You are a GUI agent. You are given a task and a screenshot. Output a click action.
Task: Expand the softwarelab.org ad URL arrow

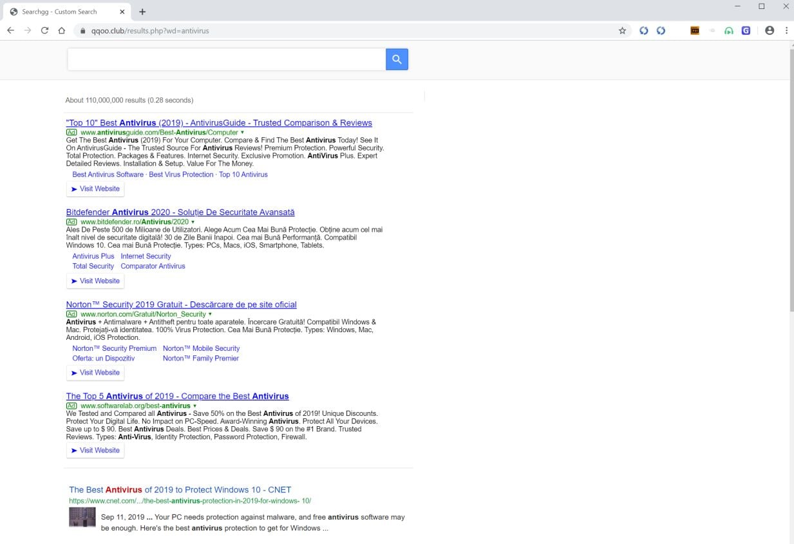pos(194,406)
